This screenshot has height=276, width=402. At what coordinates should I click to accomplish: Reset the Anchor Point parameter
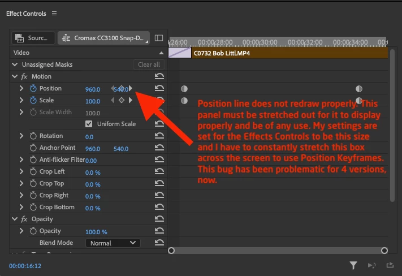(x=159, y=147)
